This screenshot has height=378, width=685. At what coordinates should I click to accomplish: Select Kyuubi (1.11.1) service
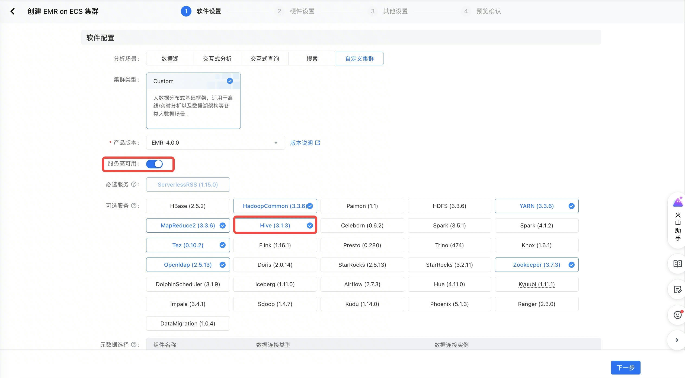click(x=537, y=284)
